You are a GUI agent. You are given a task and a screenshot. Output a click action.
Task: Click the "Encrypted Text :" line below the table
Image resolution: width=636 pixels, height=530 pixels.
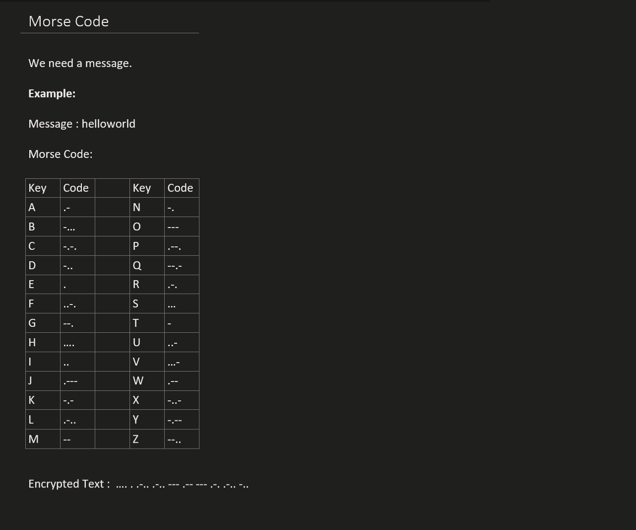(x=138, y=484)
